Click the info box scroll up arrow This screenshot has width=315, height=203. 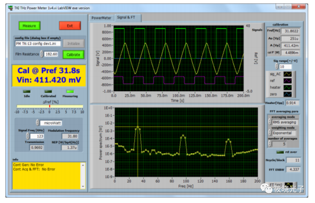coord(83,165)
